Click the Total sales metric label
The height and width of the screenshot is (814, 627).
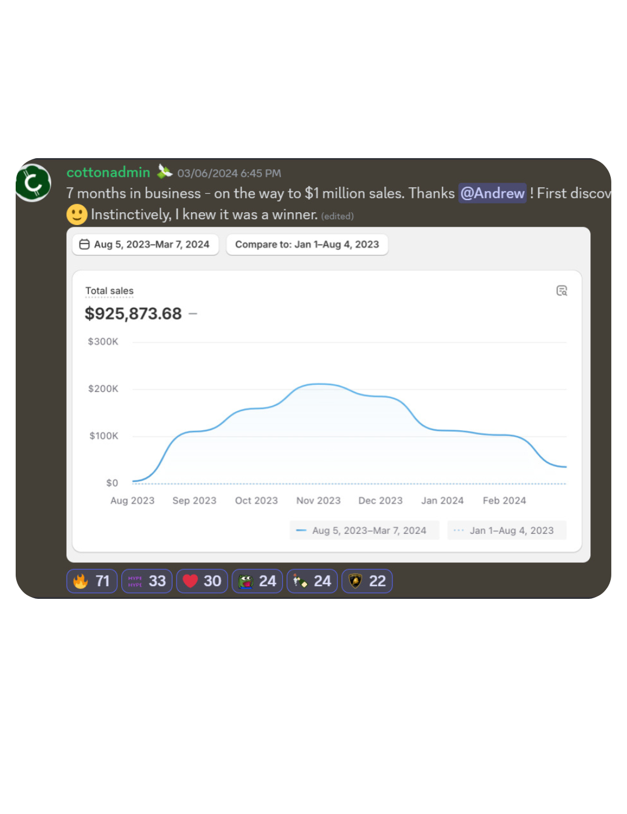pos(109,291)
